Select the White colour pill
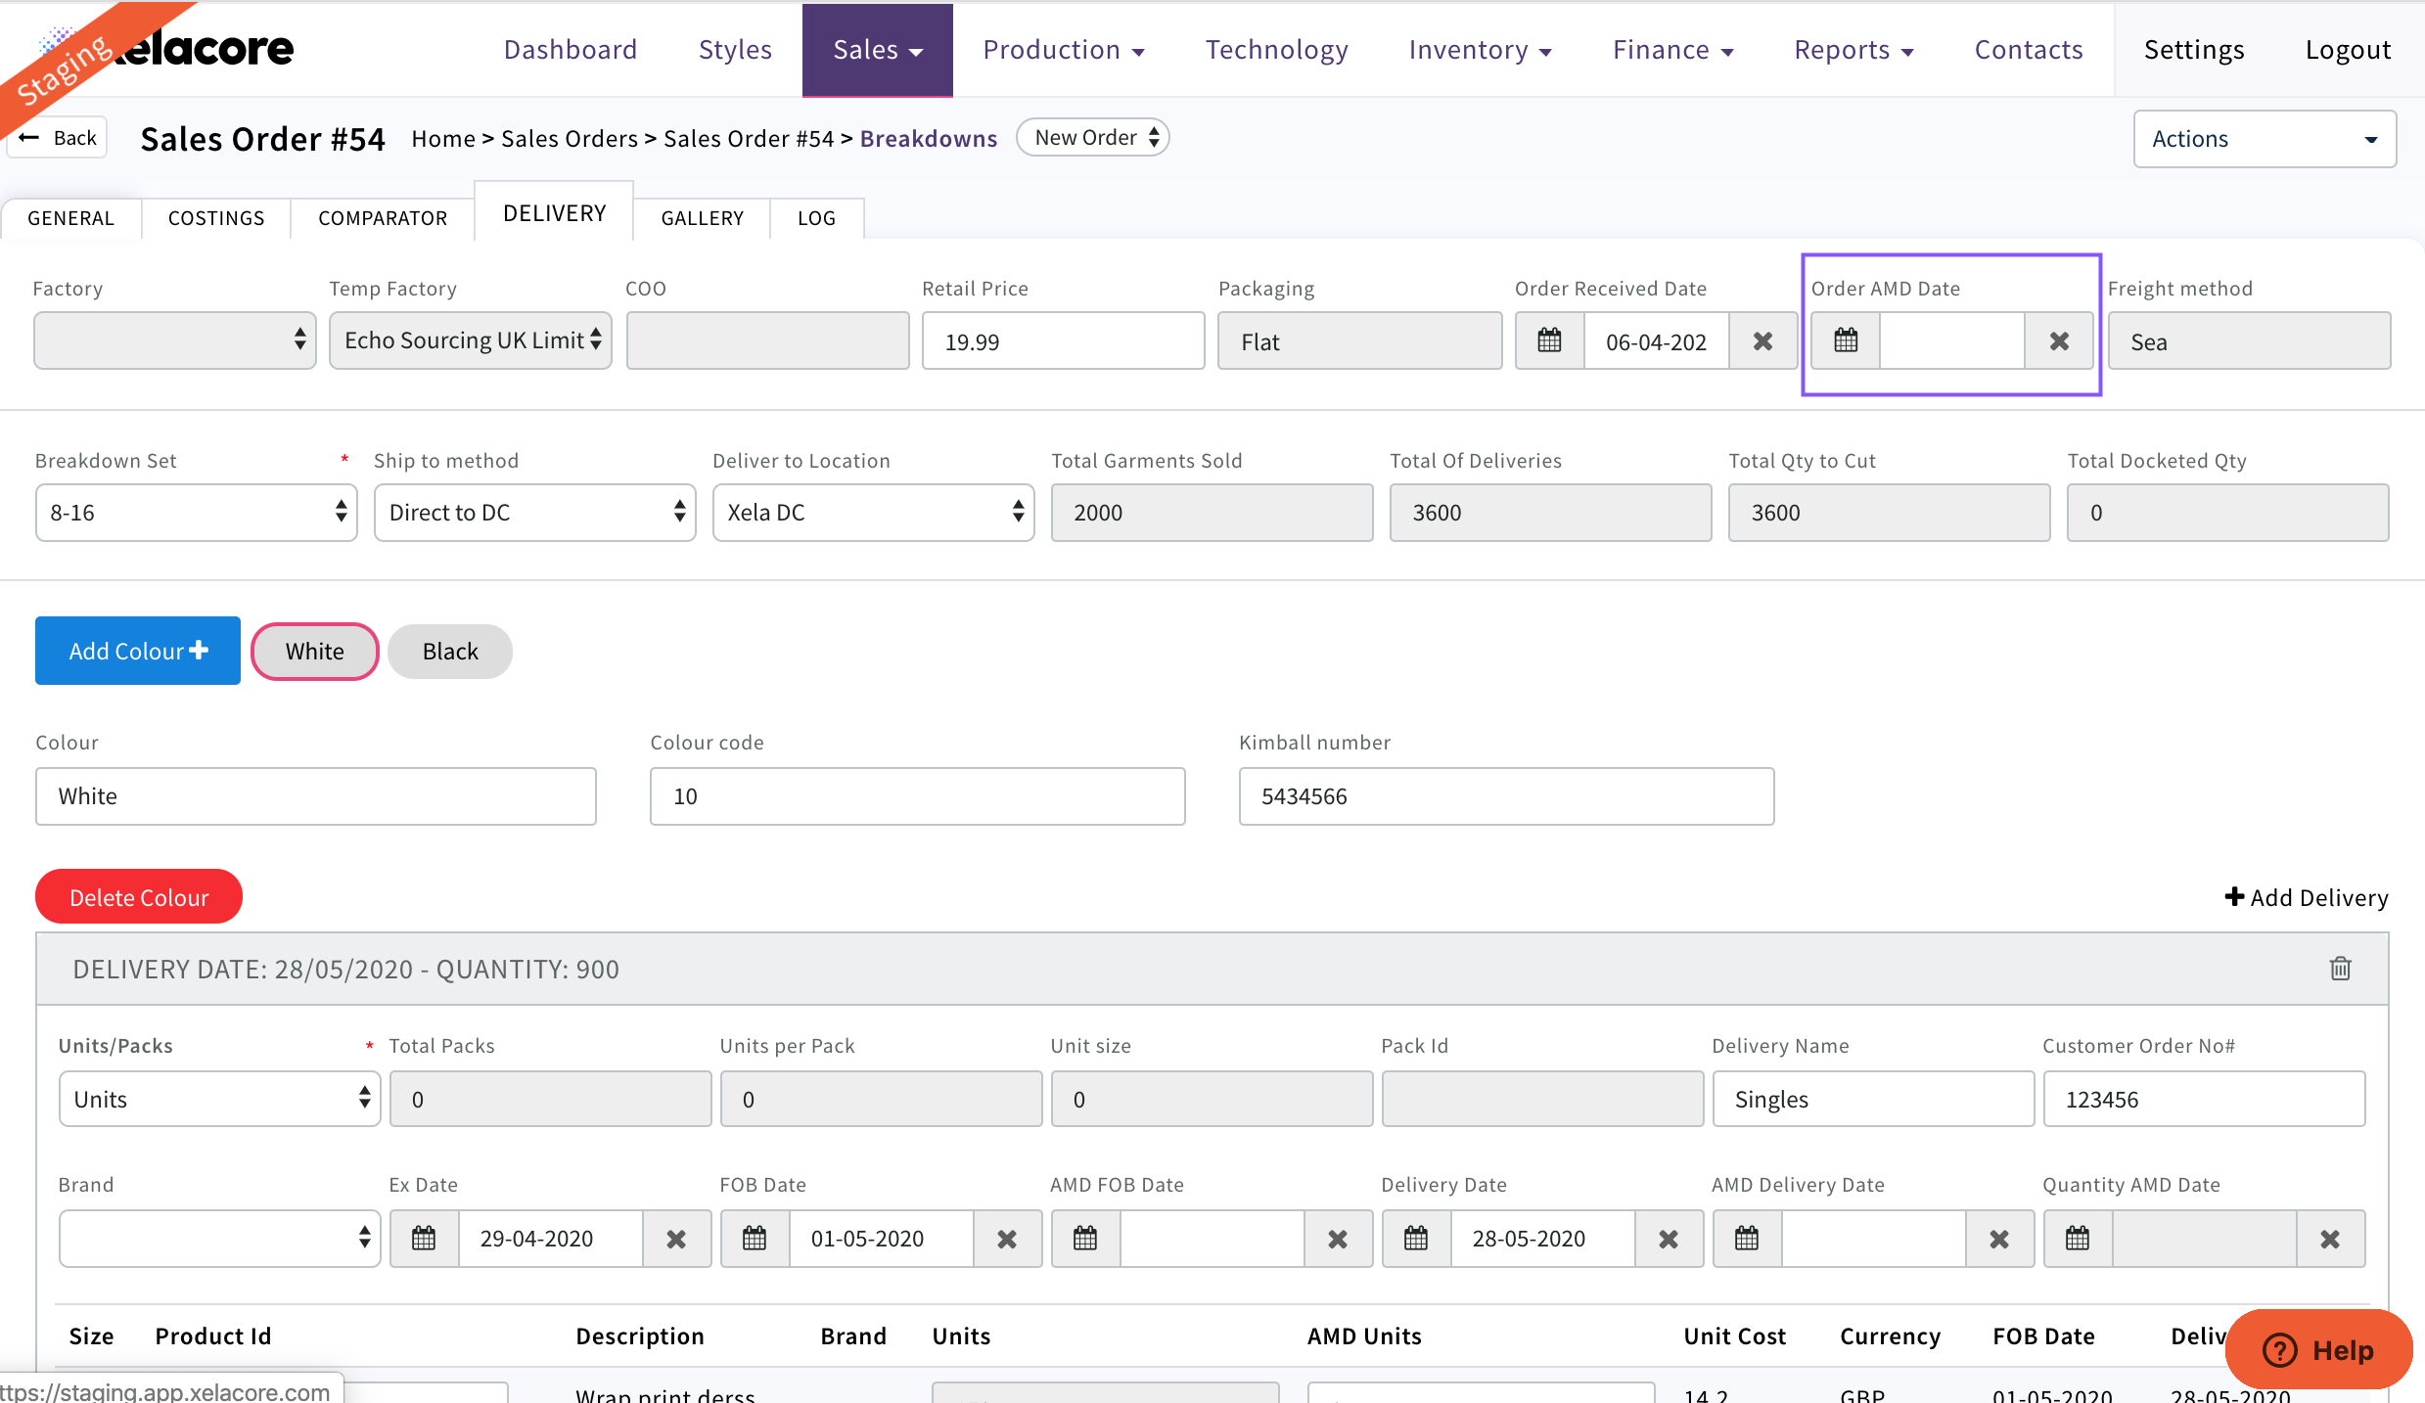Image resolution: width=2425 pixels, height=1403 pixels. (x=314, y=652)
